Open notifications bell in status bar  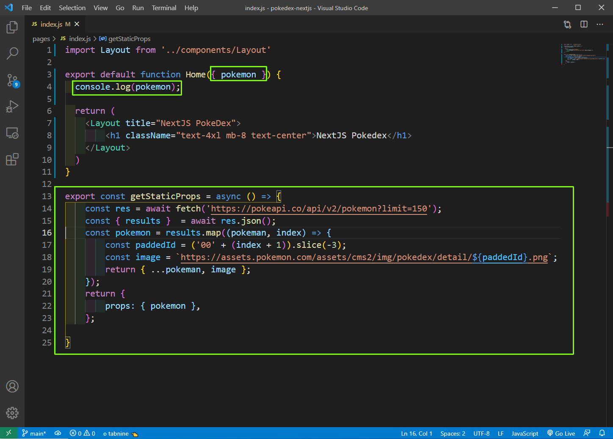click(x=602, y=433)
